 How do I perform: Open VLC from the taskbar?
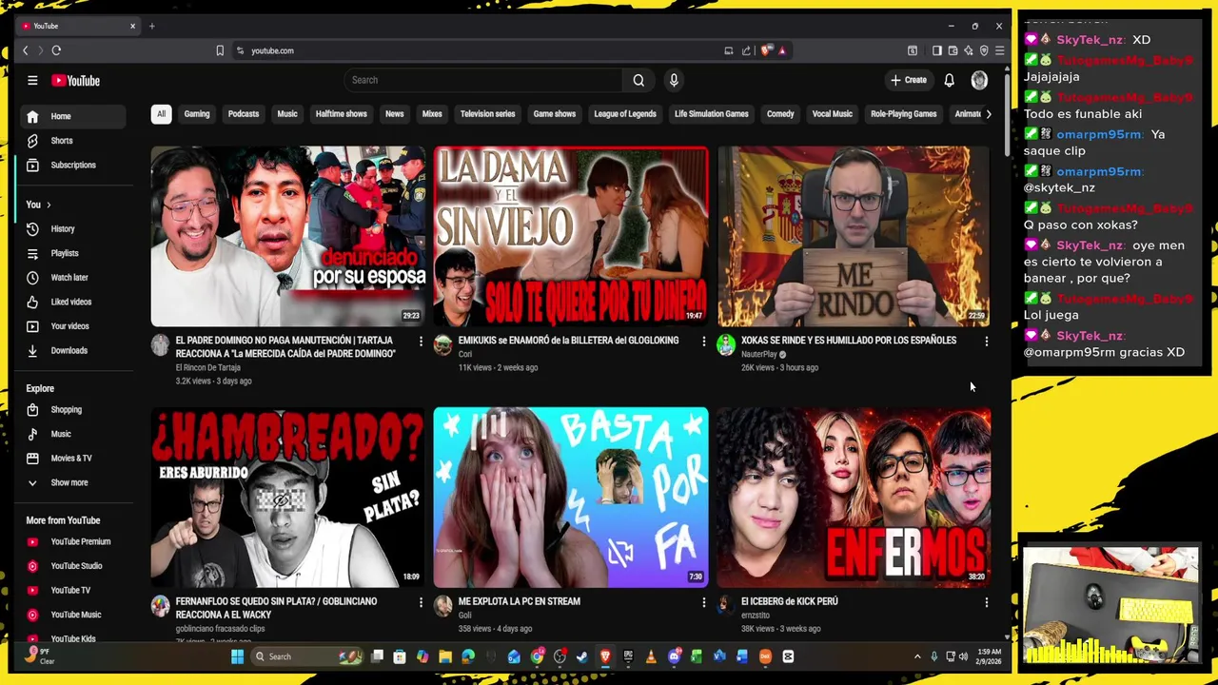[651, 656]
